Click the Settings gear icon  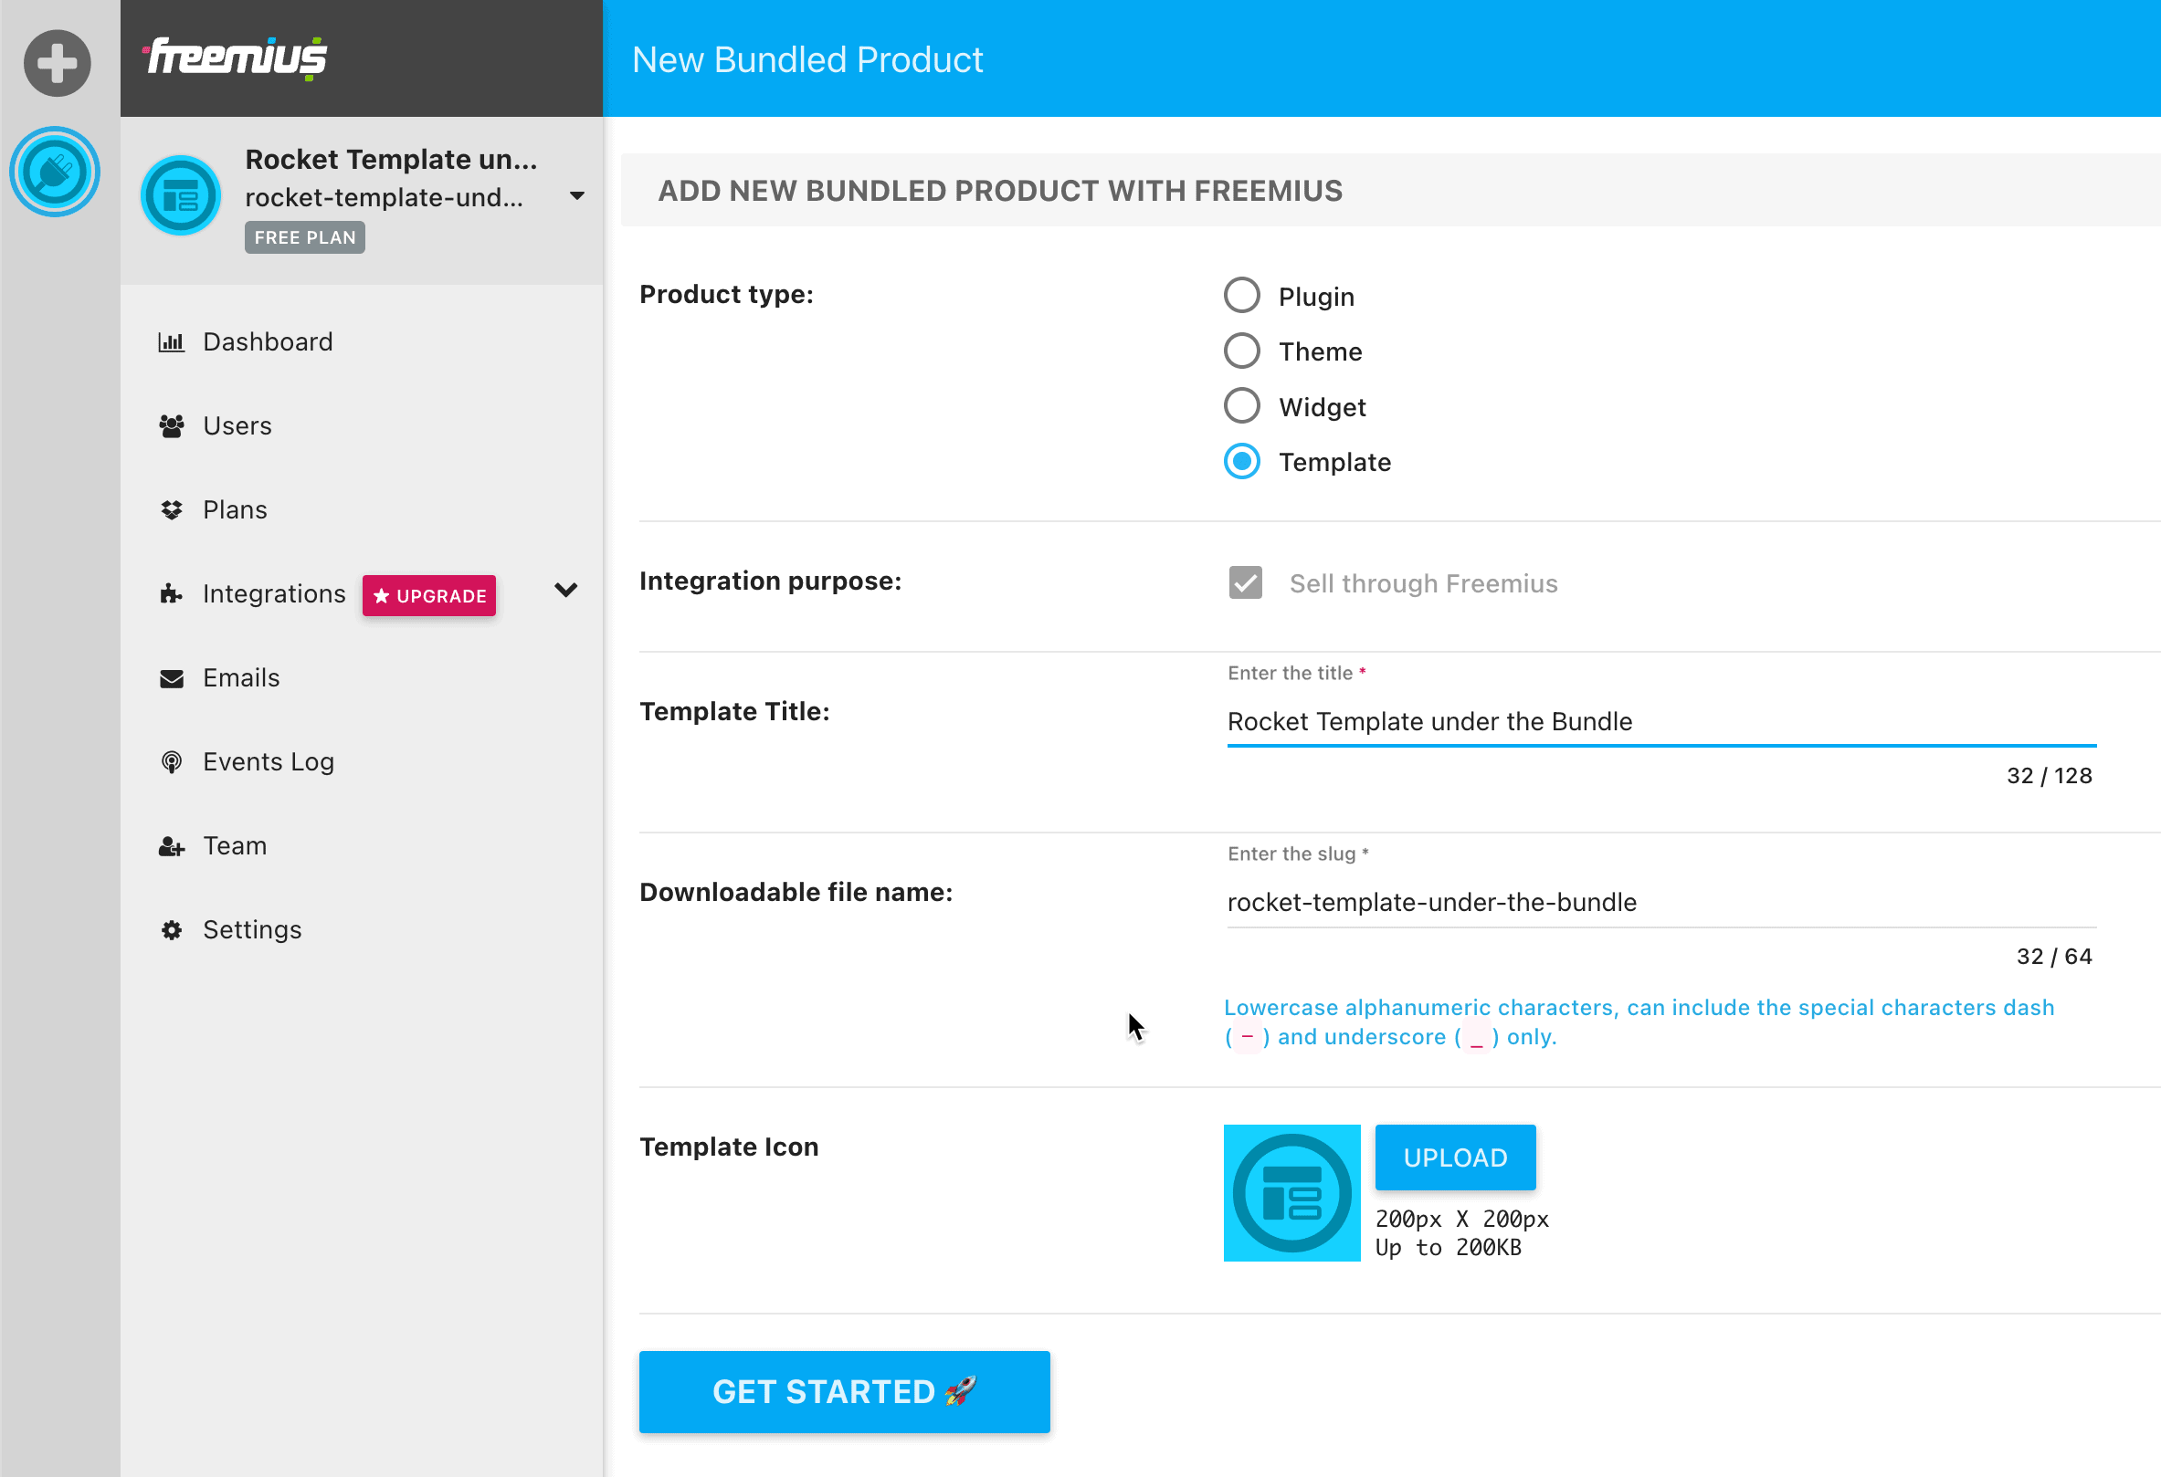tap(171, 929)
